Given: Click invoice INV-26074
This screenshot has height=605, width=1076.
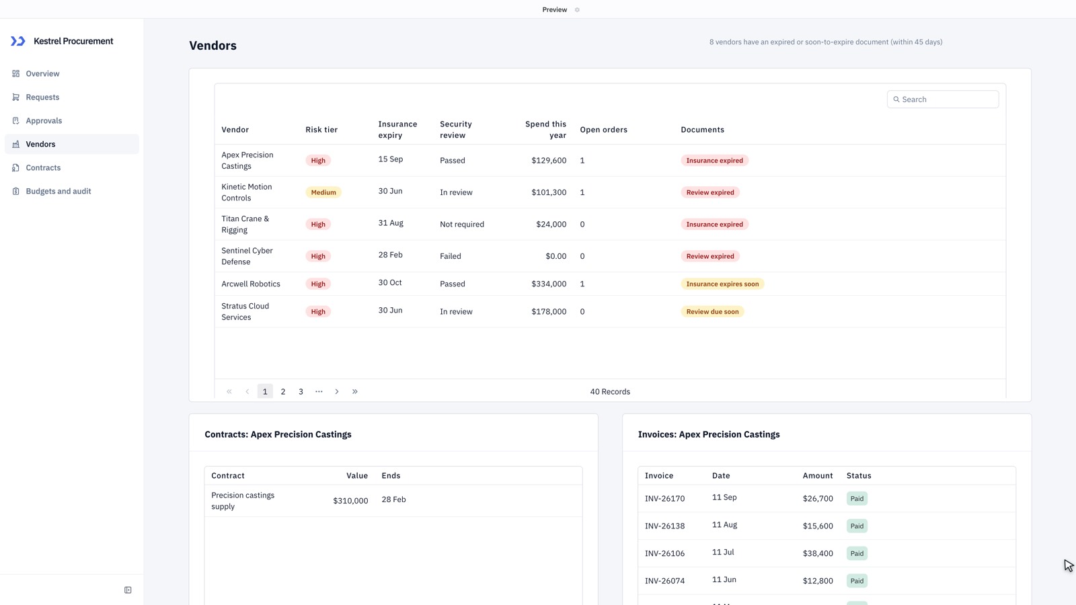Looking at the screenshot, I should [x=664, y=581].
